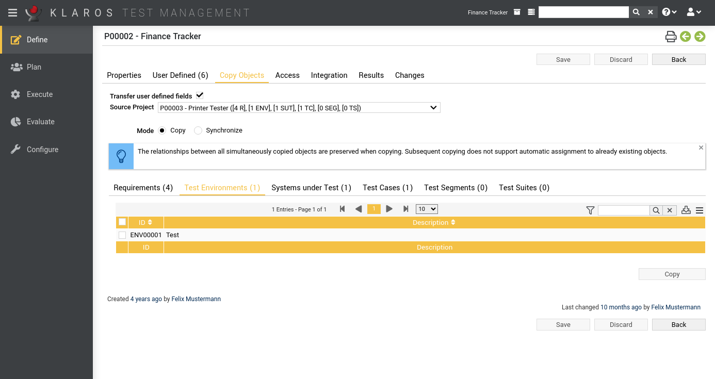This screenshot has height=379, width=715.
Task: Toggle the hamburger menu in header
Action: pos(12,12)
